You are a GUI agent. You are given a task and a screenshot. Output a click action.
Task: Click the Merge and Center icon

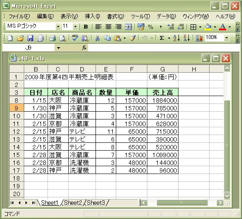coord(128,27)
